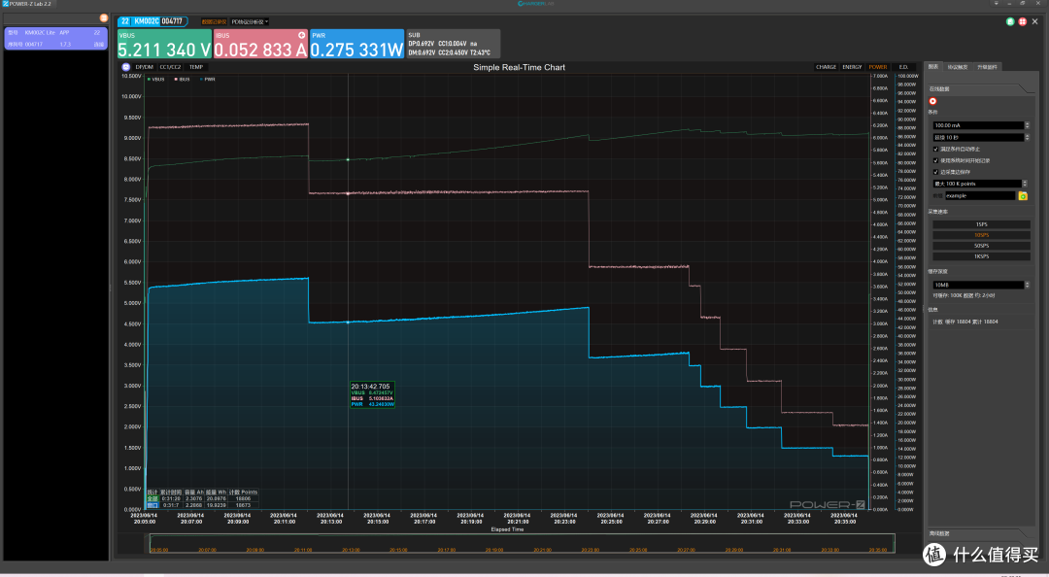Select the E.D. chart mode
The height and width of the screenshot is (577, 1049).
coord(903,67)
